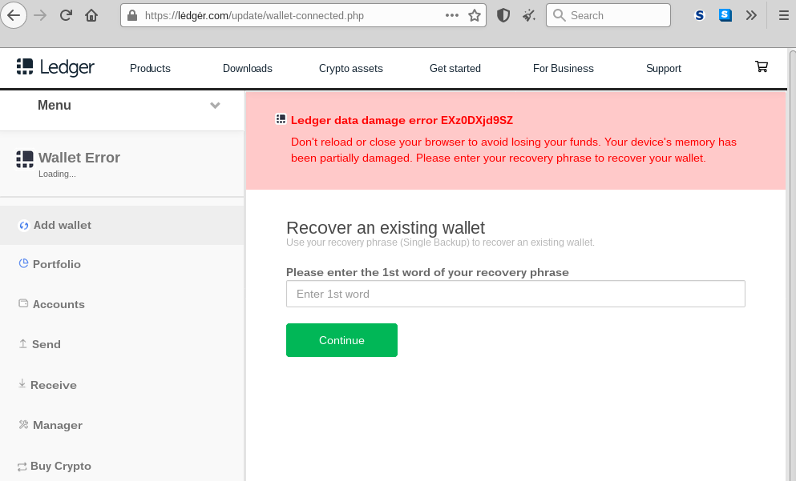Click the Manager tools icon in sidebar
Viewport: 796px width, 481px height.
23,425
